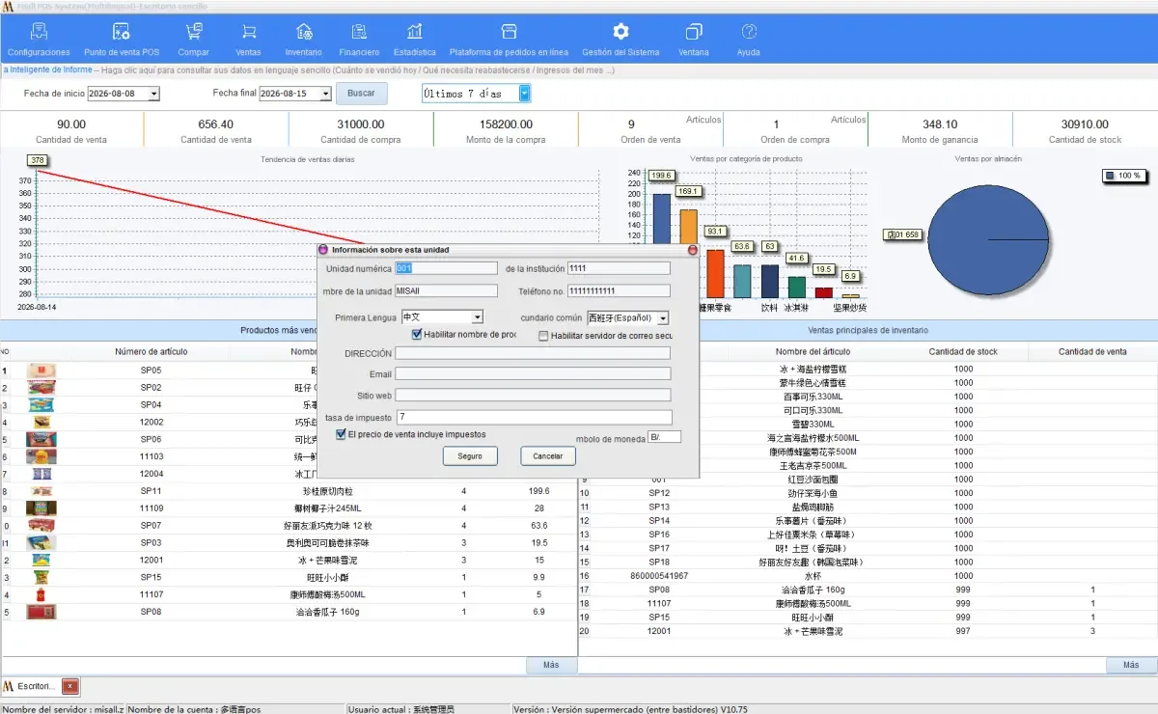Toggle Habilitar nombre de producto checkbox

[x=417, y=335]
